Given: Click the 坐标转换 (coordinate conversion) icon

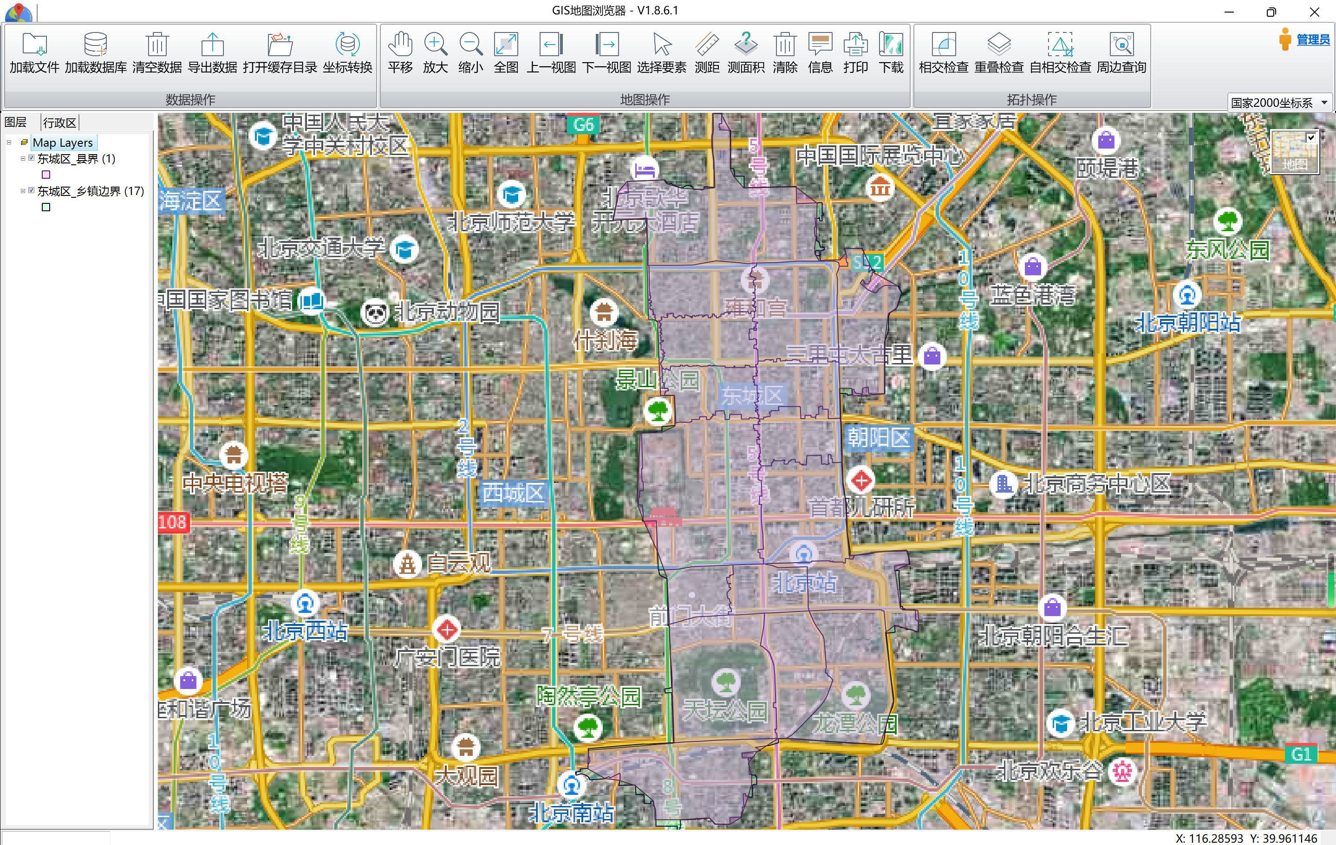Looking at the screenshot, I should pos(347,45).
